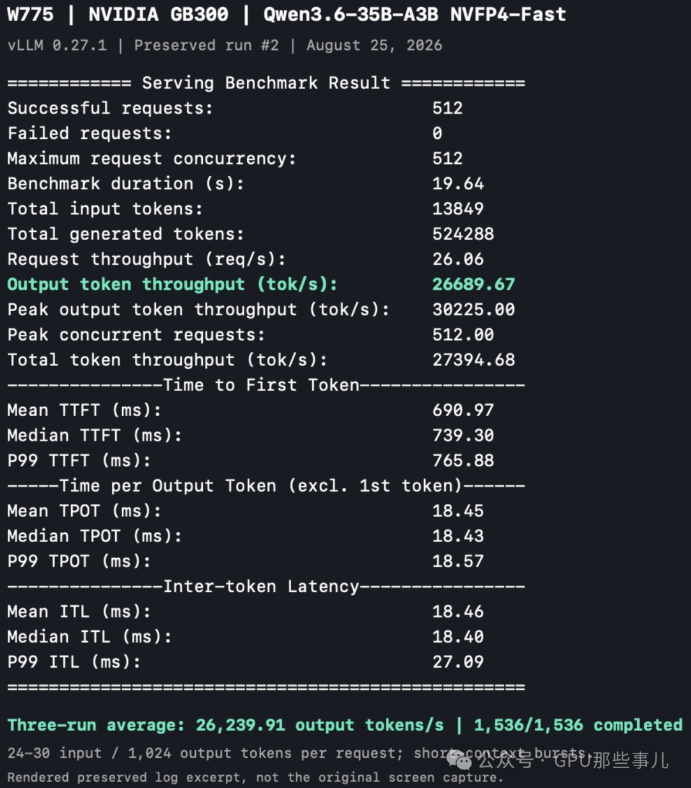The width and height of the screenshot is (691, 788).
Task: Select the peak concurrent requests value 512.00
Action: click(x=463, y=335)
